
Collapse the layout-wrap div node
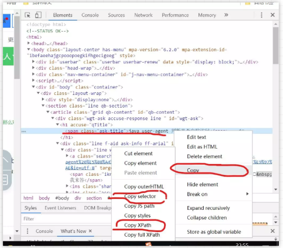pyautogui.click(x=38, y=93)
